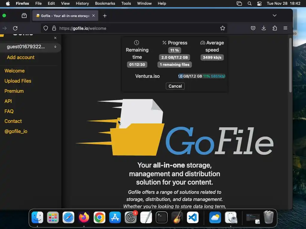Click Ventura.iso upload progress bar
The image size is (306, 229).
pyautogui.click(x=202, y=76)
